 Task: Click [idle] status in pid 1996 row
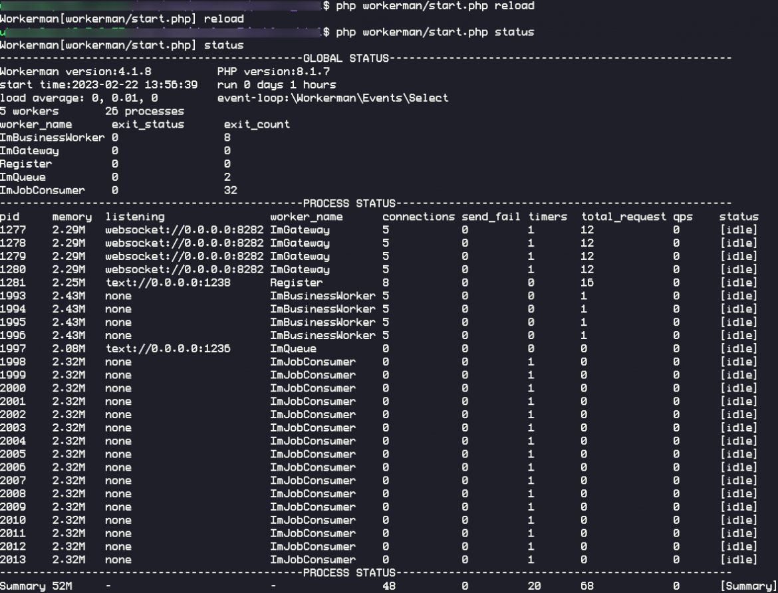[x=739, y=336]
